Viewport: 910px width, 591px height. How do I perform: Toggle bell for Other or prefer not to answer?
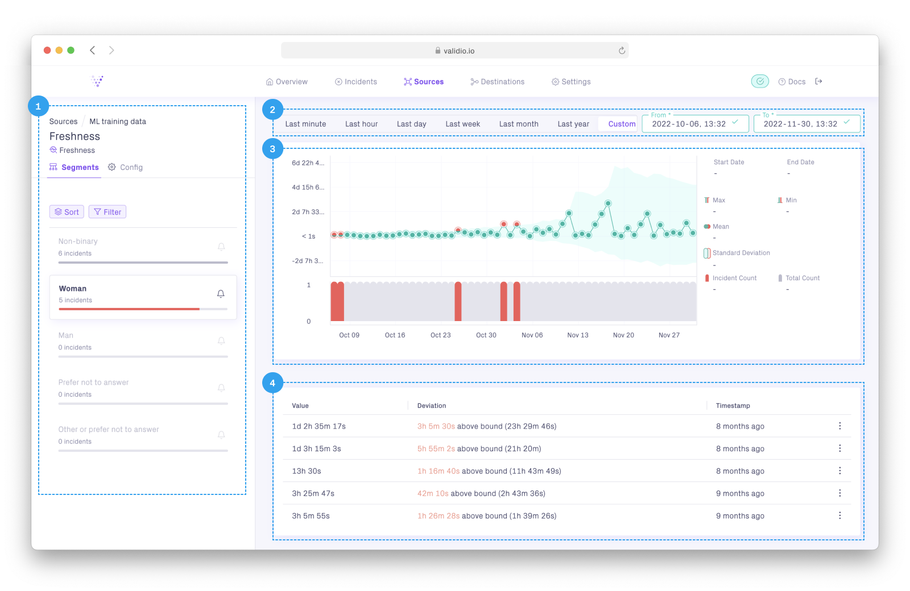click(221, 435)
